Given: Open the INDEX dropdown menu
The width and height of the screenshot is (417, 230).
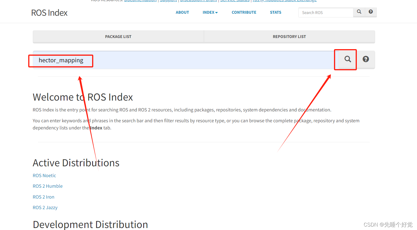Looking at the screenshot, I should click(x=210, y=12).
